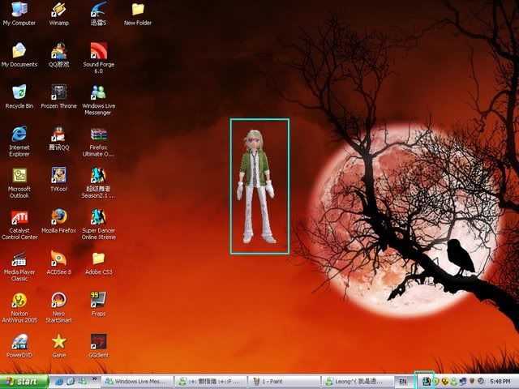Click the 5:48 PM taskbar clock
The image size is (519, 389).
(500, 382)
